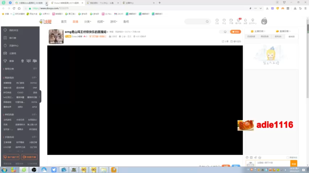The height and width of the screenshot is (173, 309).
Task: Click the streamer cat avatar thumbnail
Action: click(x=56, y=37)
